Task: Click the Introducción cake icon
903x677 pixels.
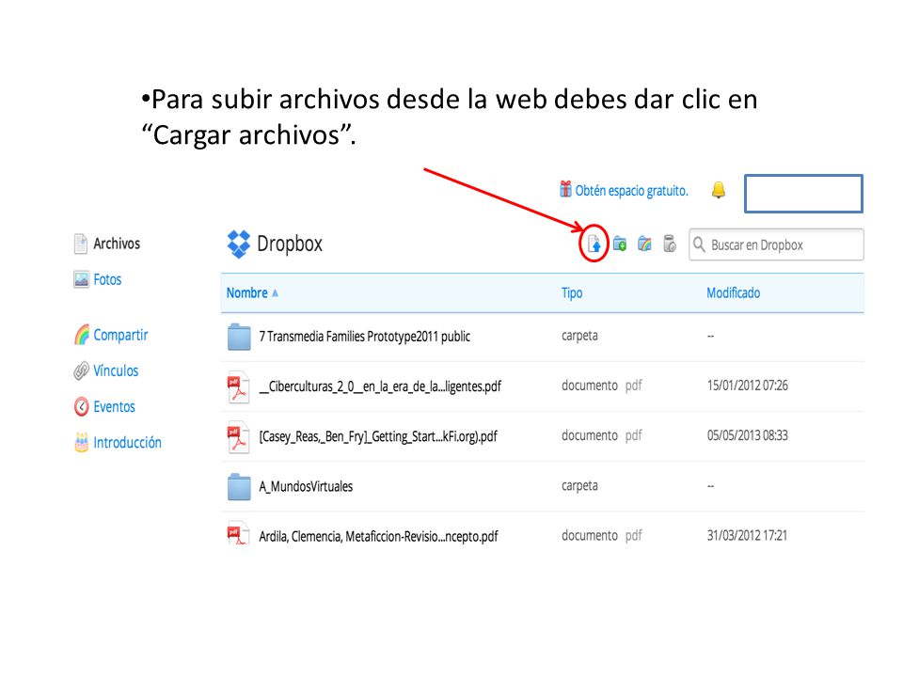Action: pos(81,442)
